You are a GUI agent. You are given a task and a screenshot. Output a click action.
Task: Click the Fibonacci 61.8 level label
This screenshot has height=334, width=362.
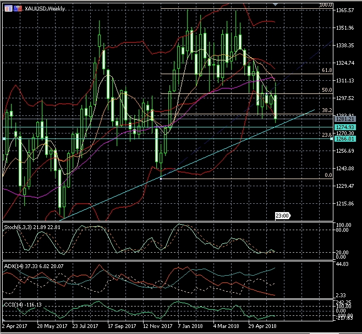click(327, 71)
